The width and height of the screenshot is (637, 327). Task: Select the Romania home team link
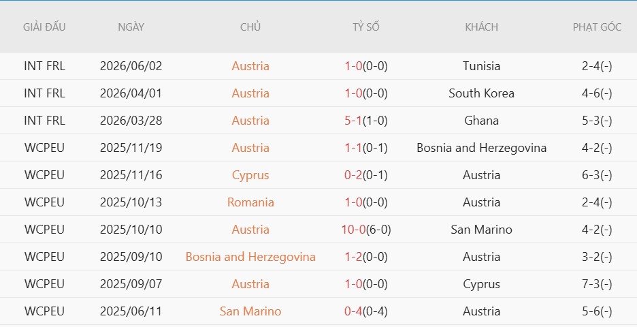[x=250, y=202]
